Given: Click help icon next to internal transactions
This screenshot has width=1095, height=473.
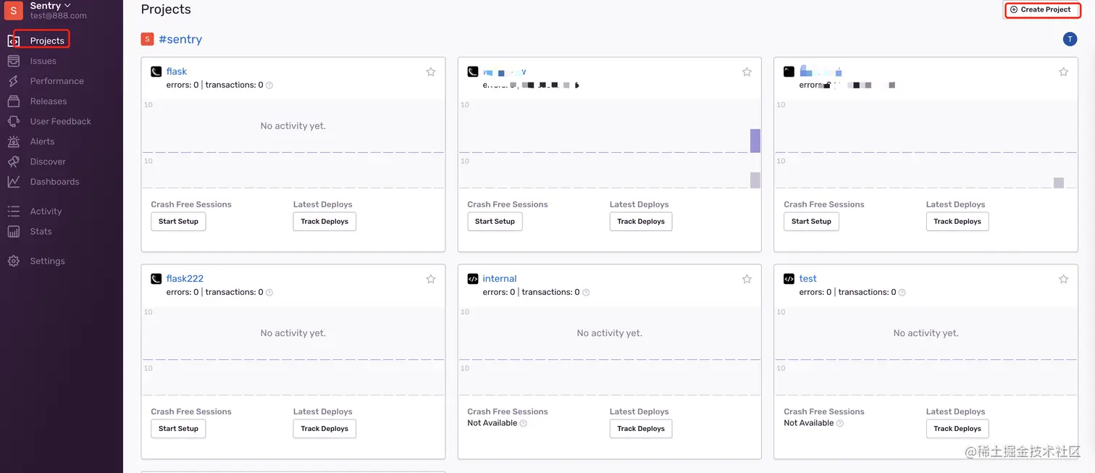Looking at the screenshot, I should pyautogui.click(x=586, y=293).
